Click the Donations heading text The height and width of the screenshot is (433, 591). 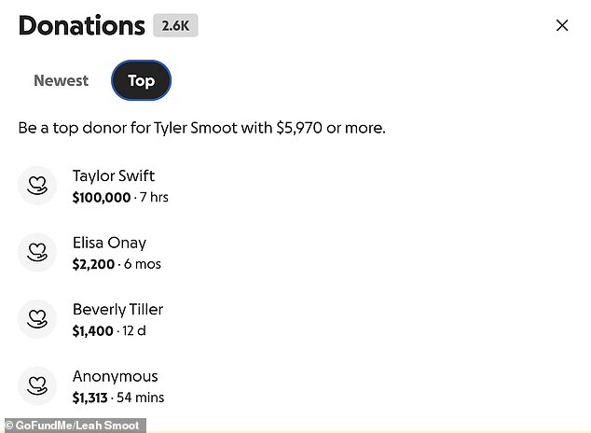point(82,25)
